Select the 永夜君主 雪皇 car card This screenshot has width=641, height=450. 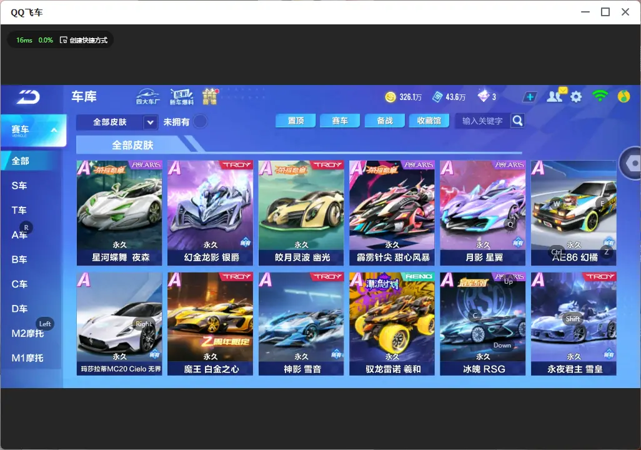[x=574, y=324]
